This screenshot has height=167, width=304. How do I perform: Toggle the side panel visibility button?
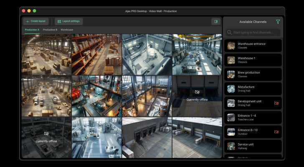coord(216,21)
